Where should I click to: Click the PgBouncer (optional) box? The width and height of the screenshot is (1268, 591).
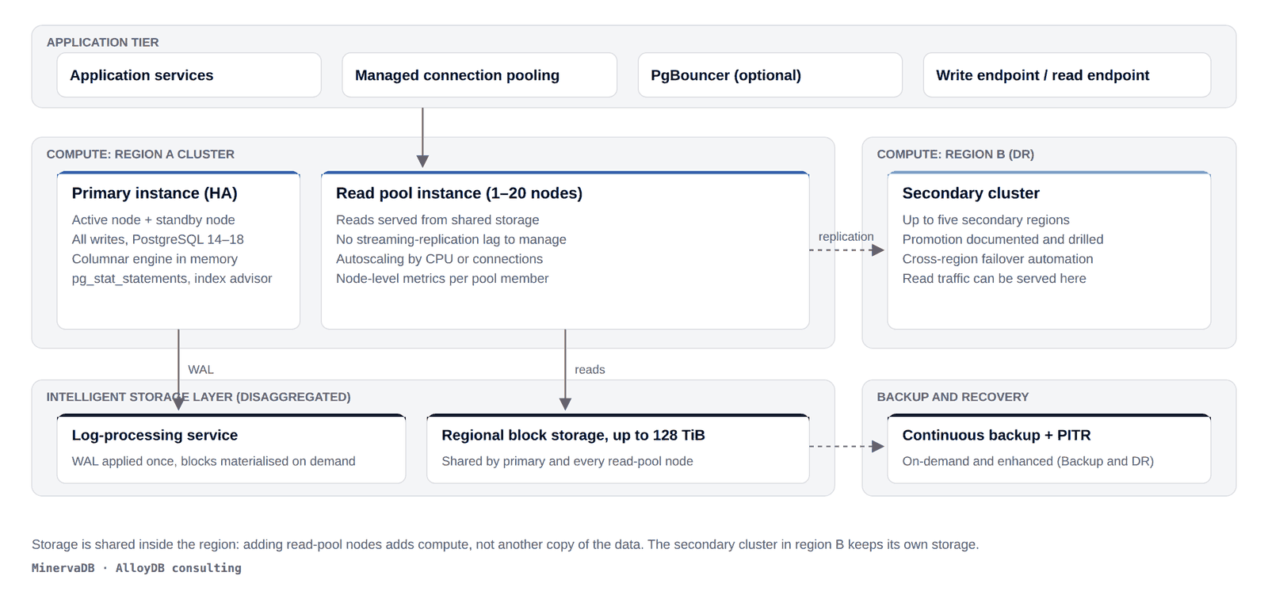tap(770, 75)
